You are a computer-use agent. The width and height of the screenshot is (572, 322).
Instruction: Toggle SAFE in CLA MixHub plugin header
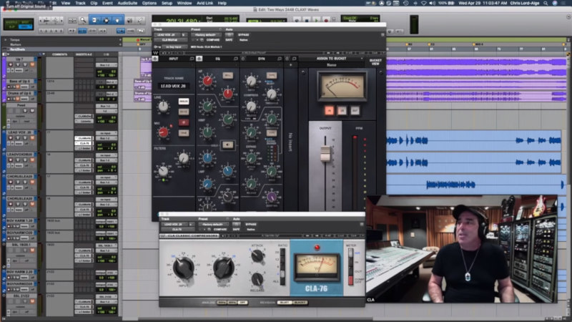pyautogui.click(x=229, y=40)
